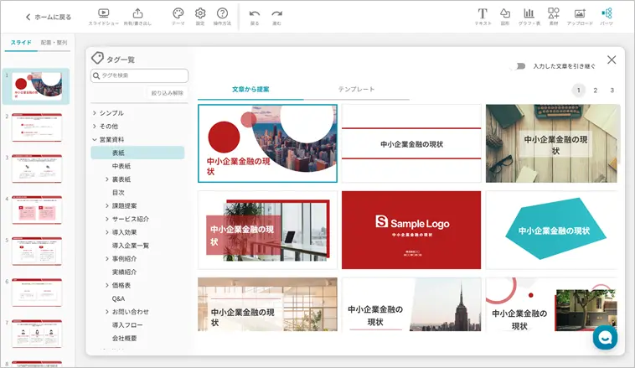Choose the wooden desk typewriter template

553,143
